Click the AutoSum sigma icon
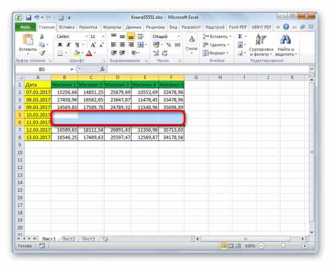 [240, 36]
